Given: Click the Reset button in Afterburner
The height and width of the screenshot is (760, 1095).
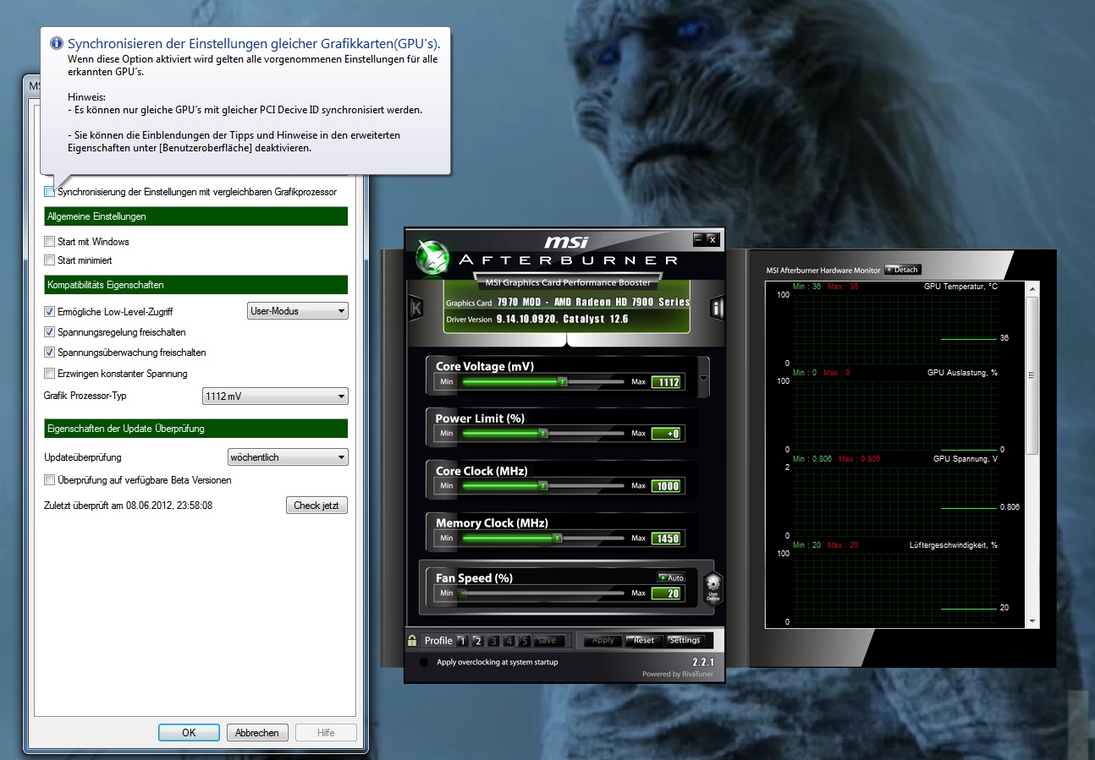Looking at the screenshot, I should [x=644, y=640].
